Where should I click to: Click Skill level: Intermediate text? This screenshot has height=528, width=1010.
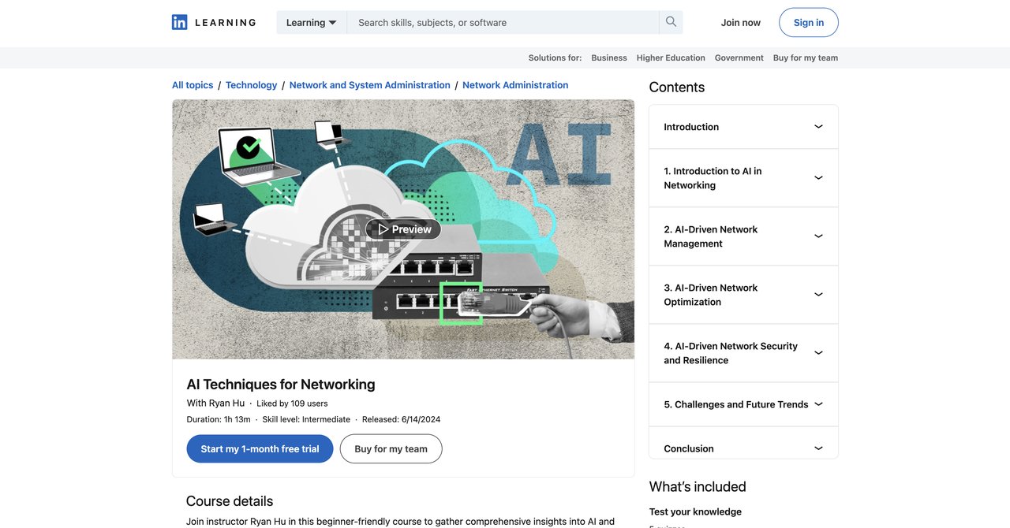306,419
